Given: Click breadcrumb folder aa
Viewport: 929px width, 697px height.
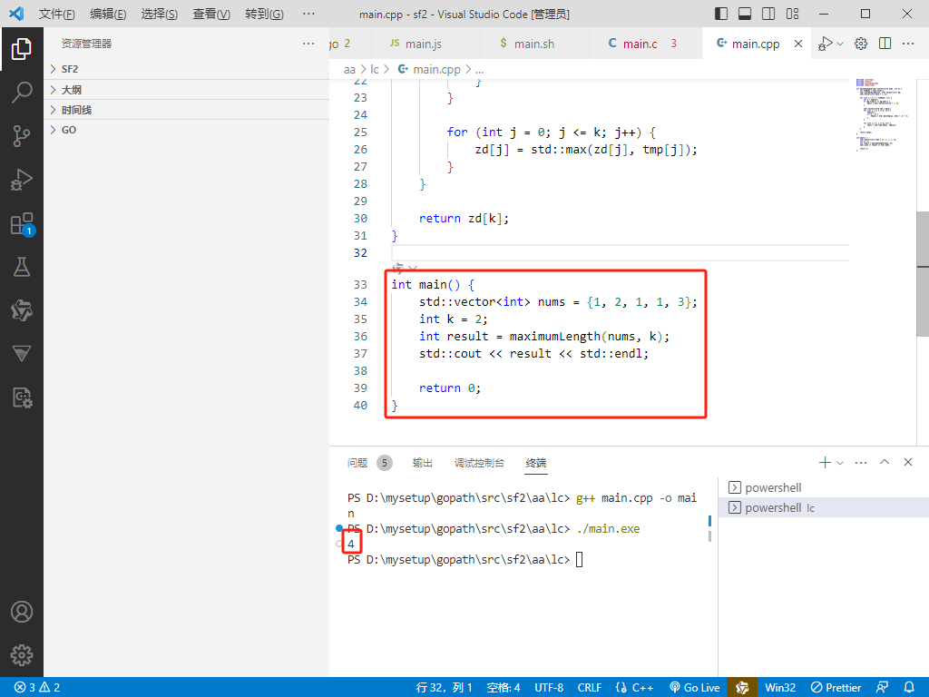Looking at the screenshot, I should (349, 69).
